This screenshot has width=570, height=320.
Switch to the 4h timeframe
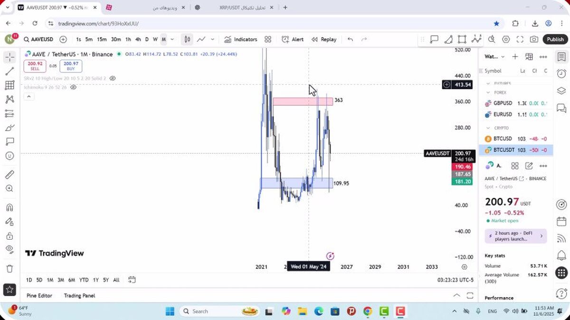[x=138, y=39]
